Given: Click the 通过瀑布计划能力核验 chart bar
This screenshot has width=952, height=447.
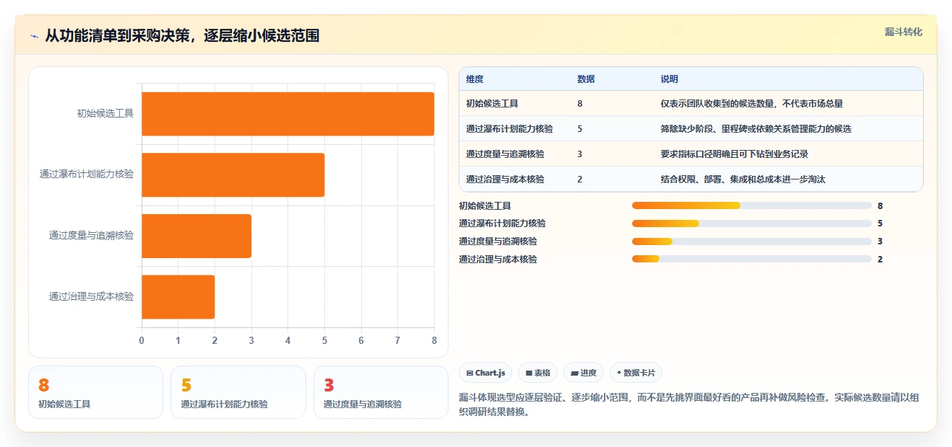Looking at the screenshot, I should click(x=233, y=174).
